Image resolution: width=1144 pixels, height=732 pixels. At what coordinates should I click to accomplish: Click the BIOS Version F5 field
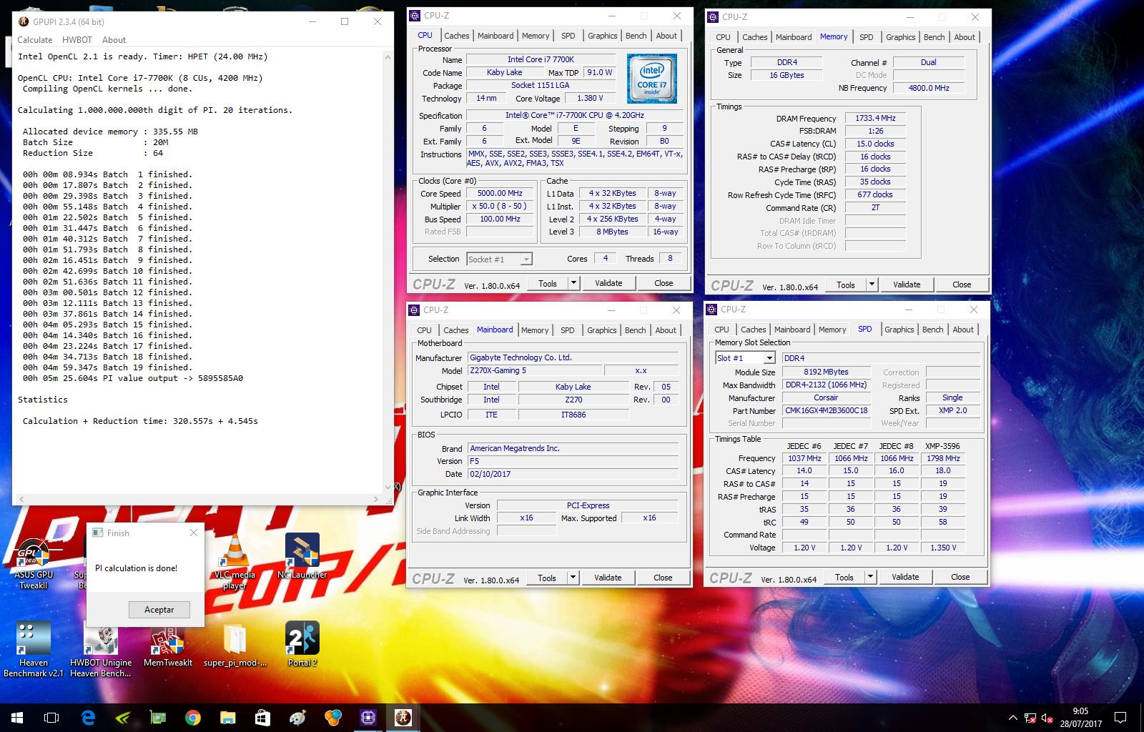tap(573, 462)
